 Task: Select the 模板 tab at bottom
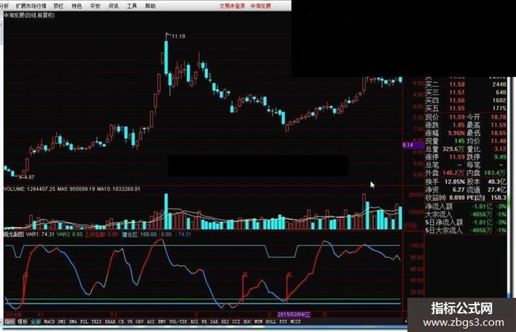tap(22, 322)
